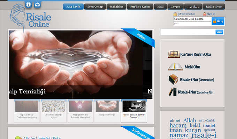Open the Meâl tab
The image size is (237, 139).
[160, 7]
